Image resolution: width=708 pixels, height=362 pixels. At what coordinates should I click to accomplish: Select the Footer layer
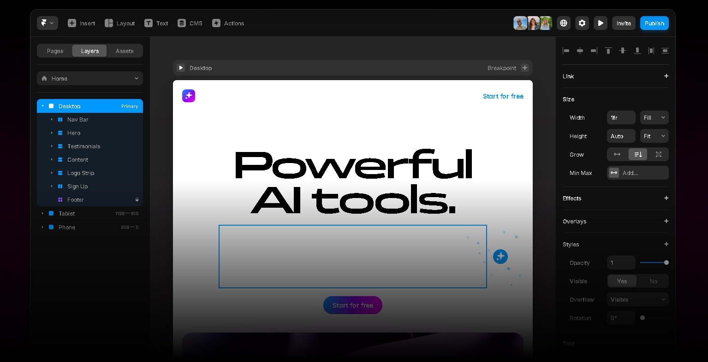point(90,199)
